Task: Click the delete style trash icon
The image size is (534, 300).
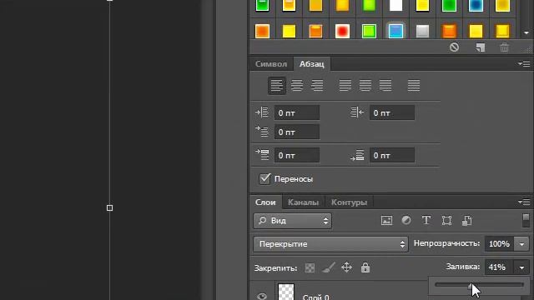Action: click(504, 47)
